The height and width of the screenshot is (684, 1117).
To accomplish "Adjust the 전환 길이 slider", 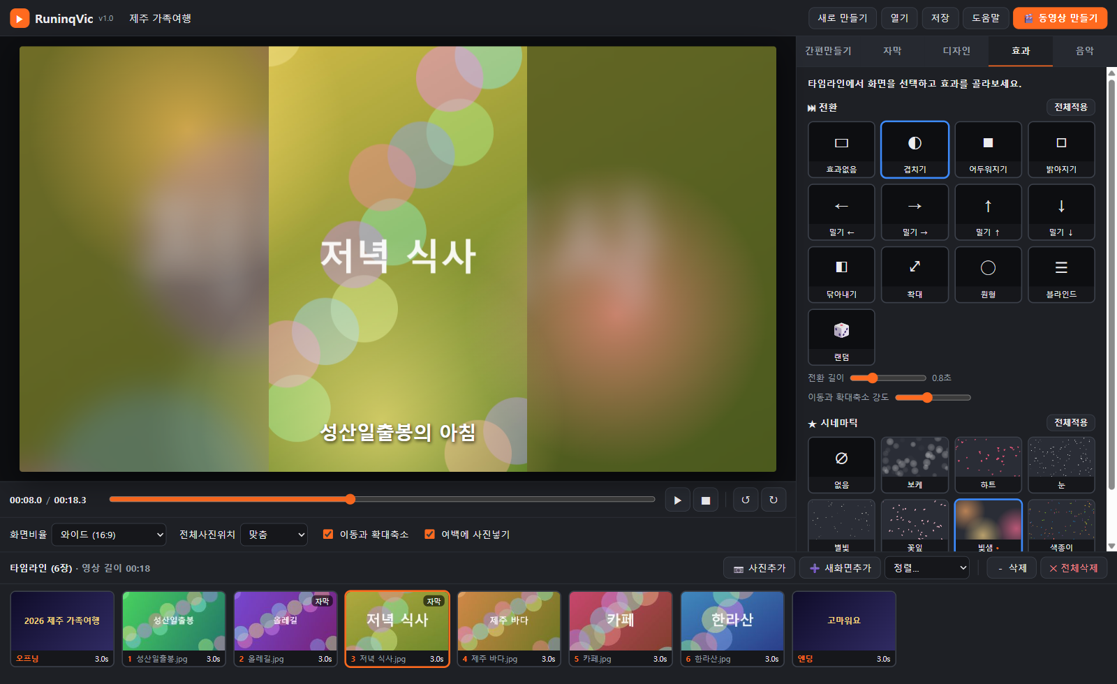I will point(888,378).
